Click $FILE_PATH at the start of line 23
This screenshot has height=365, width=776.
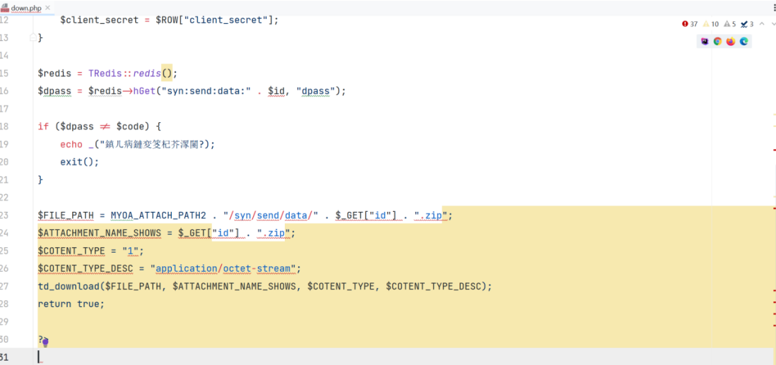point(66,215)
